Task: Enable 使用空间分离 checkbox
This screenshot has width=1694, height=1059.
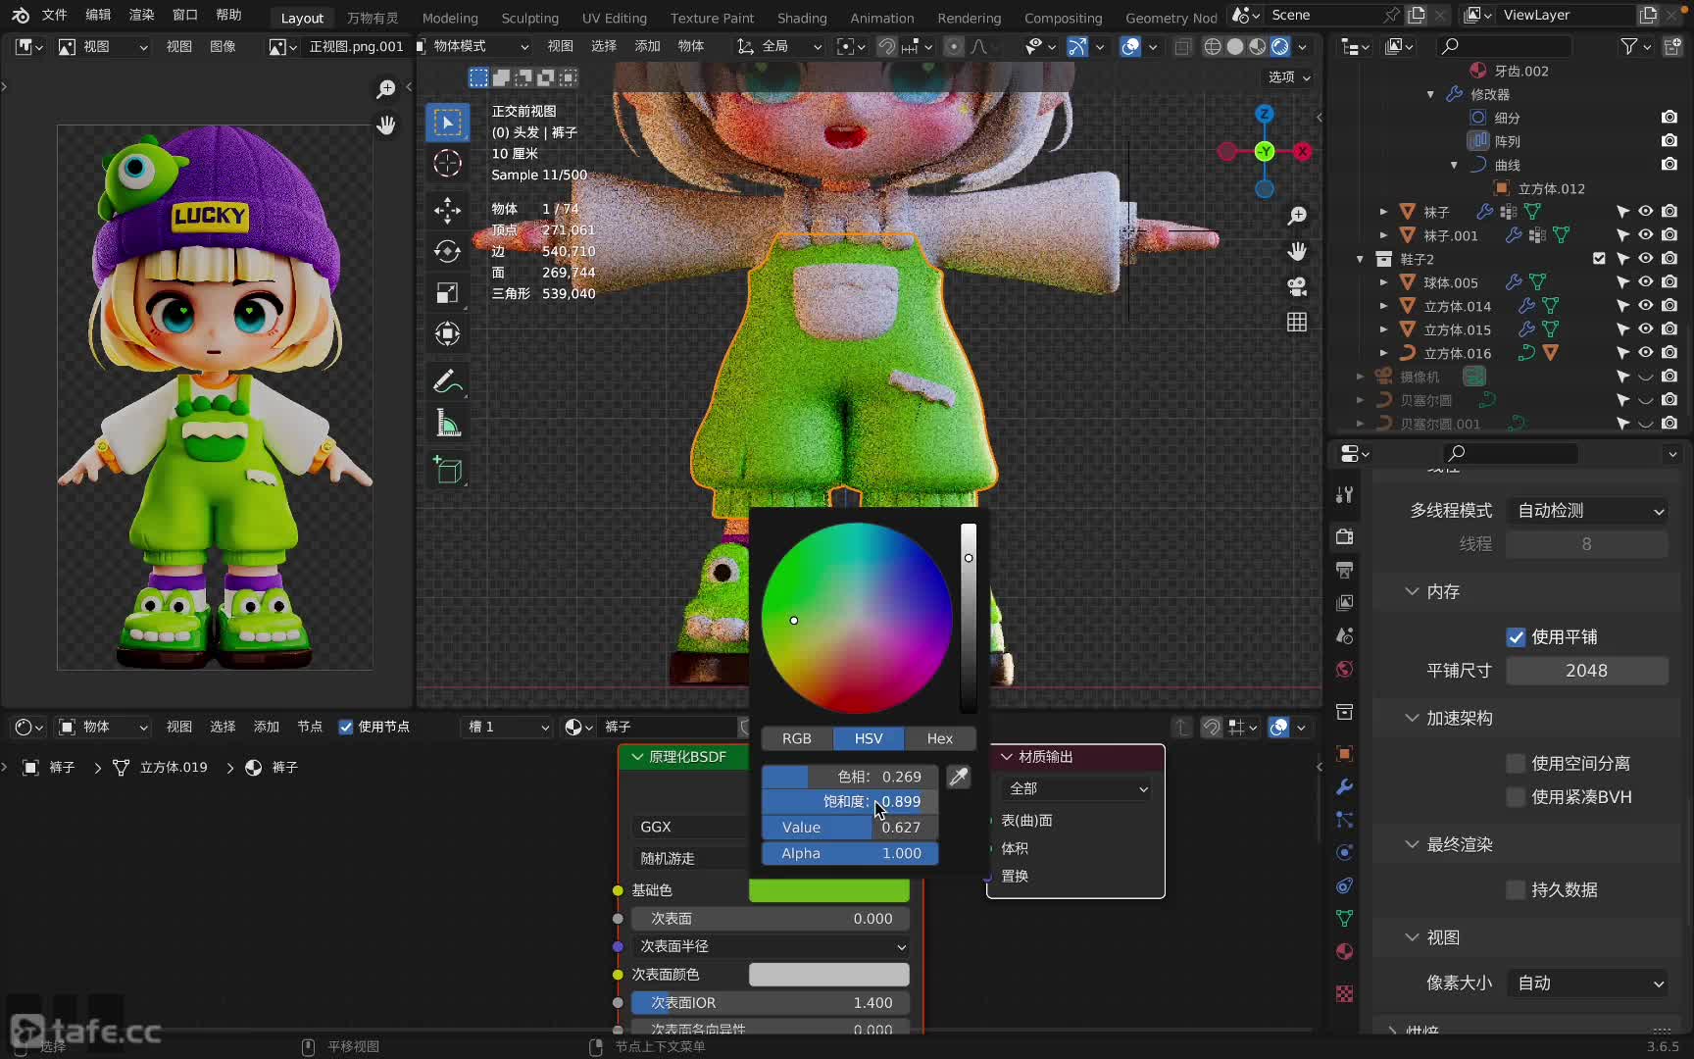Action: coord(1516,763)
